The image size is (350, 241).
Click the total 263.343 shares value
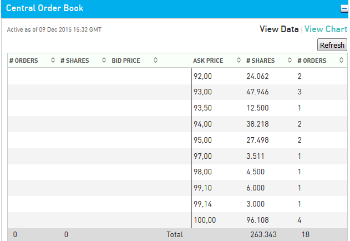(x=263, y=235)
